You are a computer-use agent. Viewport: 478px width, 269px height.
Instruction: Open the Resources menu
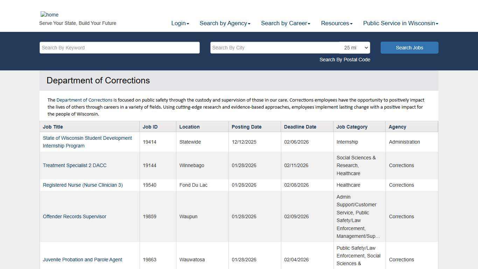pos(336,23)
